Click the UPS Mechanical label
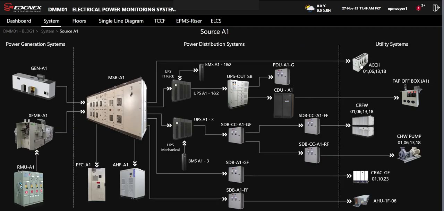 coord(170,147)
